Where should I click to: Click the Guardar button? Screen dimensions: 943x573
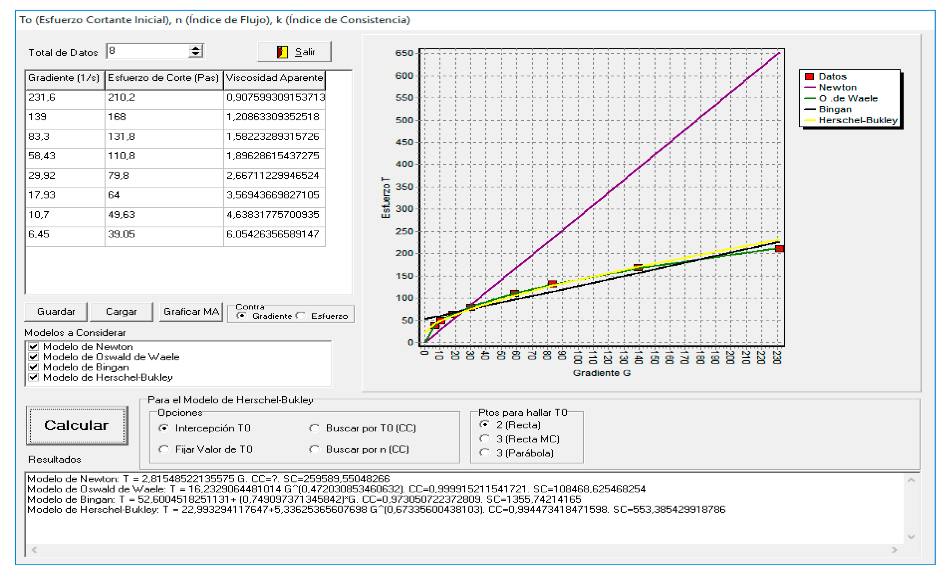(x=56, y=312)
